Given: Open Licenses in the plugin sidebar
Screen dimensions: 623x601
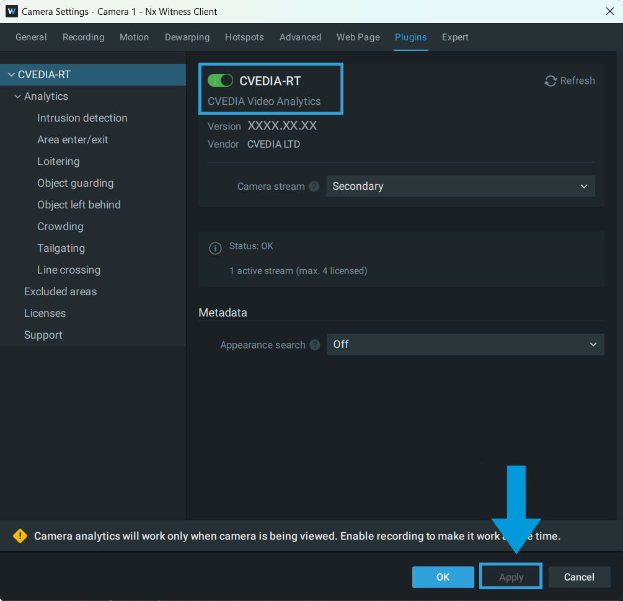Looking at the screenshot, I should (x=45, y=313).
